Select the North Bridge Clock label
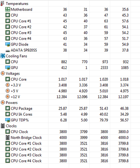Screen dimensions: 140x168 click(x=26, y=138)
